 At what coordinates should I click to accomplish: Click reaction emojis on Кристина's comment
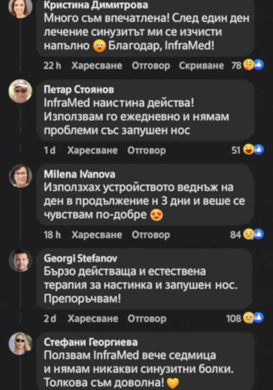coord(253,66)
